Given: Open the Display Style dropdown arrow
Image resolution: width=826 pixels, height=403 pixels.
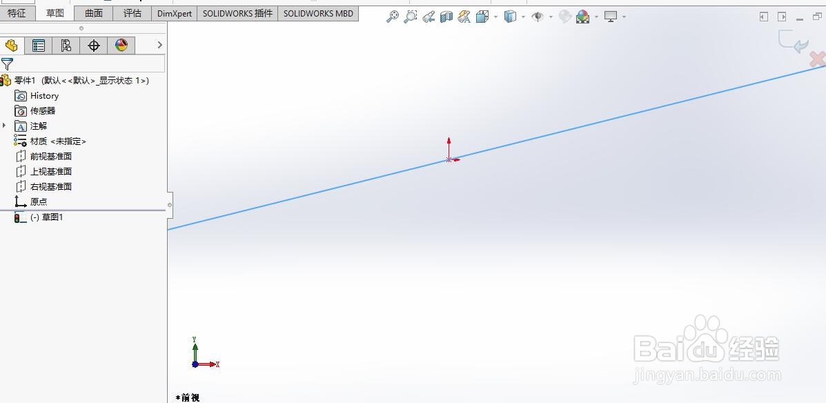Looking at the screenshot, I should (523, 17).
